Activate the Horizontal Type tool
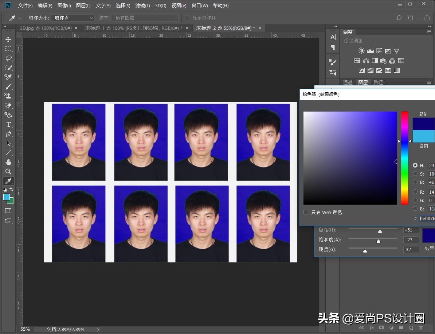The width and height of the screenshot is (435, 334). (x=8, y=124)
